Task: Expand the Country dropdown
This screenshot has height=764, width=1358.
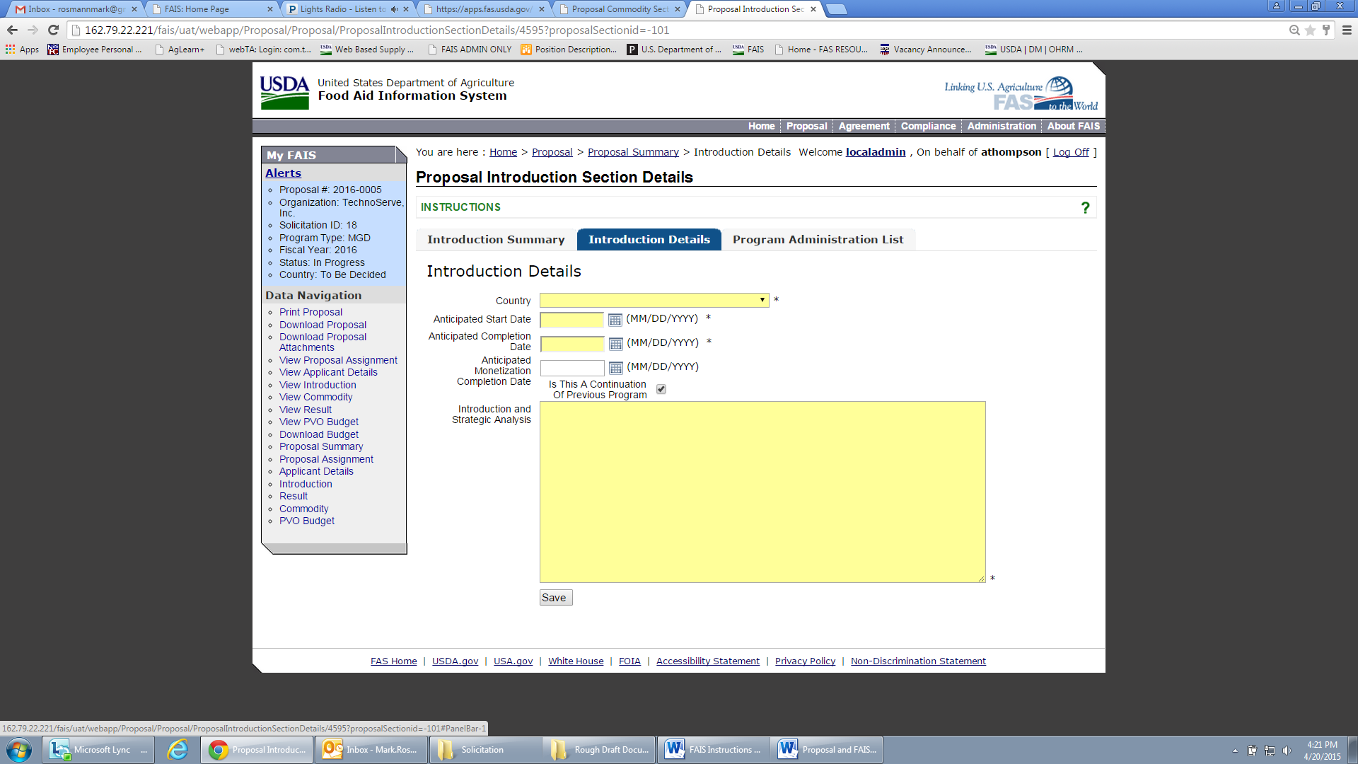Action: (762, 300)
